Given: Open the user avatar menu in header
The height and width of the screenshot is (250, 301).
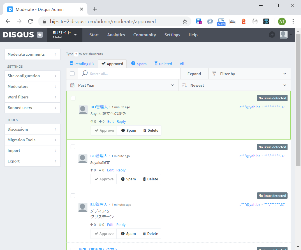Looking at the screenshot, I should point(286,35).
